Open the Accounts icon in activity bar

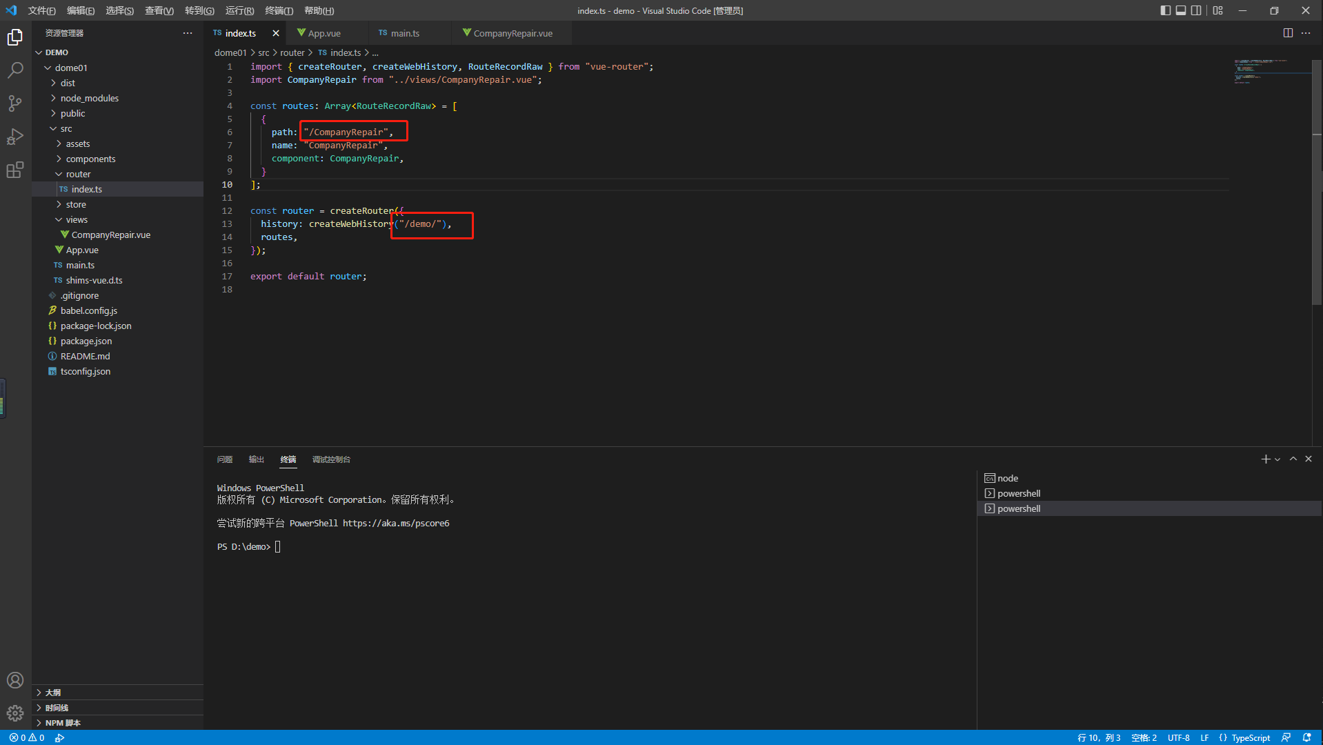click(15, 680)
